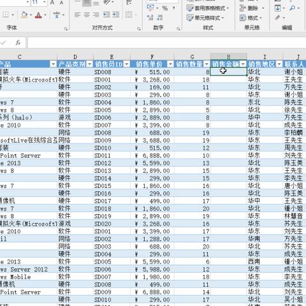Image resolution: width=306 pixels, height=306 pixels.
Task: Open the 销售地区 filter dropdown
Action: [279, 64]
